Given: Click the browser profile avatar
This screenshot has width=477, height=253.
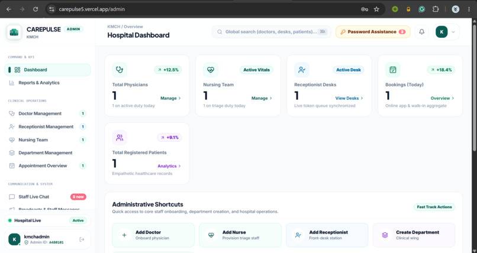Looking at the screenshot, I should click(x=456, y=9).
